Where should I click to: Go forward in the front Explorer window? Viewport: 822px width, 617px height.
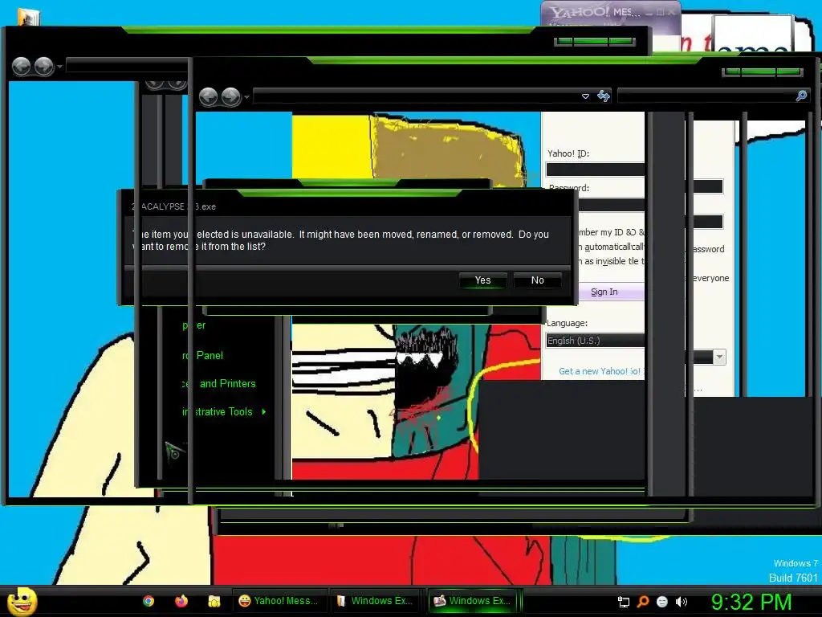click(x=231, y=96)
